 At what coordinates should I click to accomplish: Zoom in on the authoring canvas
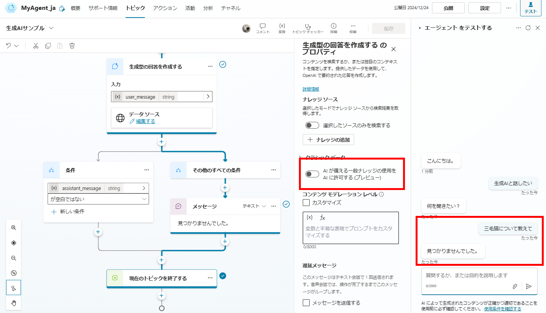(13, 227)
